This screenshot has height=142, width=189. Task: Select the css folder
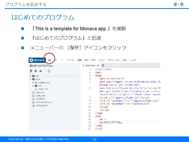pyautogui.click(x=40, y=86)
